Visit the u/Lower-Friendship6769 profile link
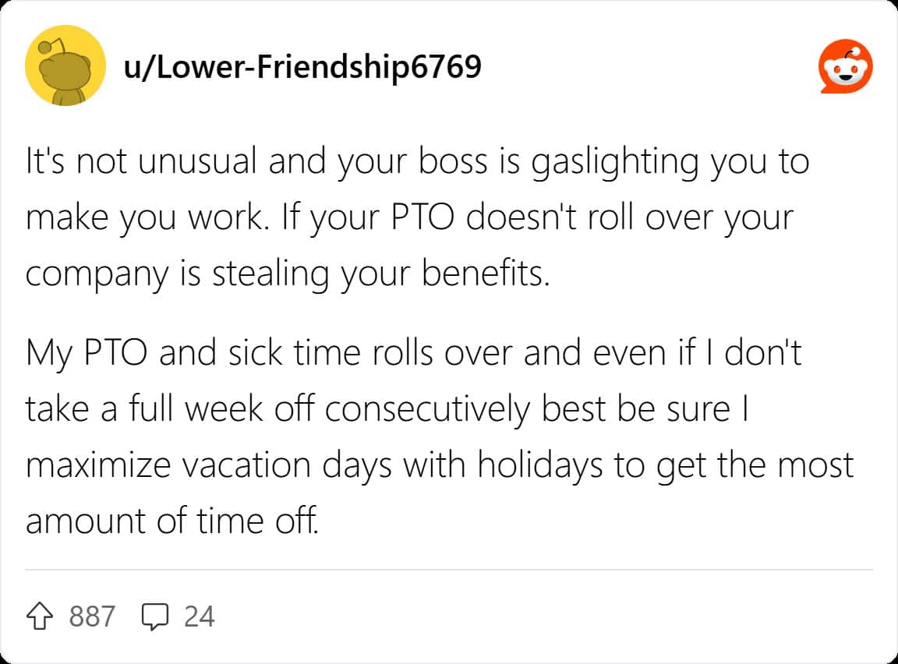 tap(302, 66)
